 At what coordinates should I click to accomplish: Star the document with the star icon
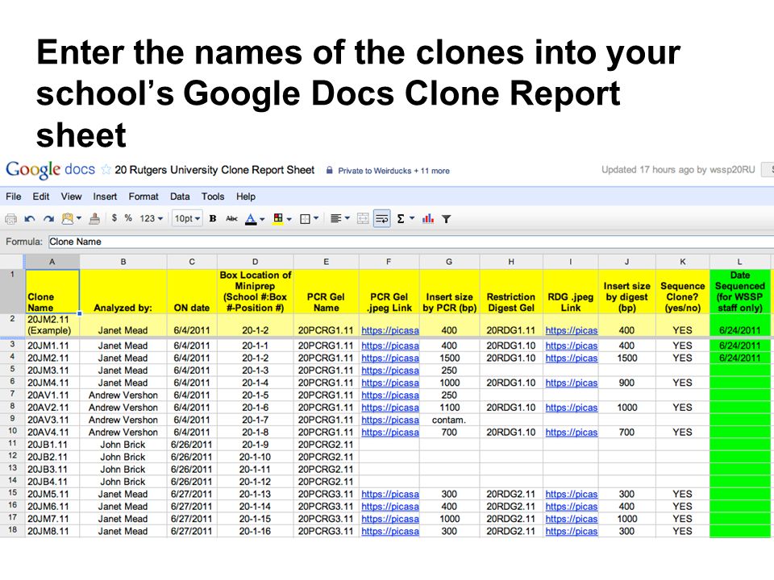[x=106, y=170]
